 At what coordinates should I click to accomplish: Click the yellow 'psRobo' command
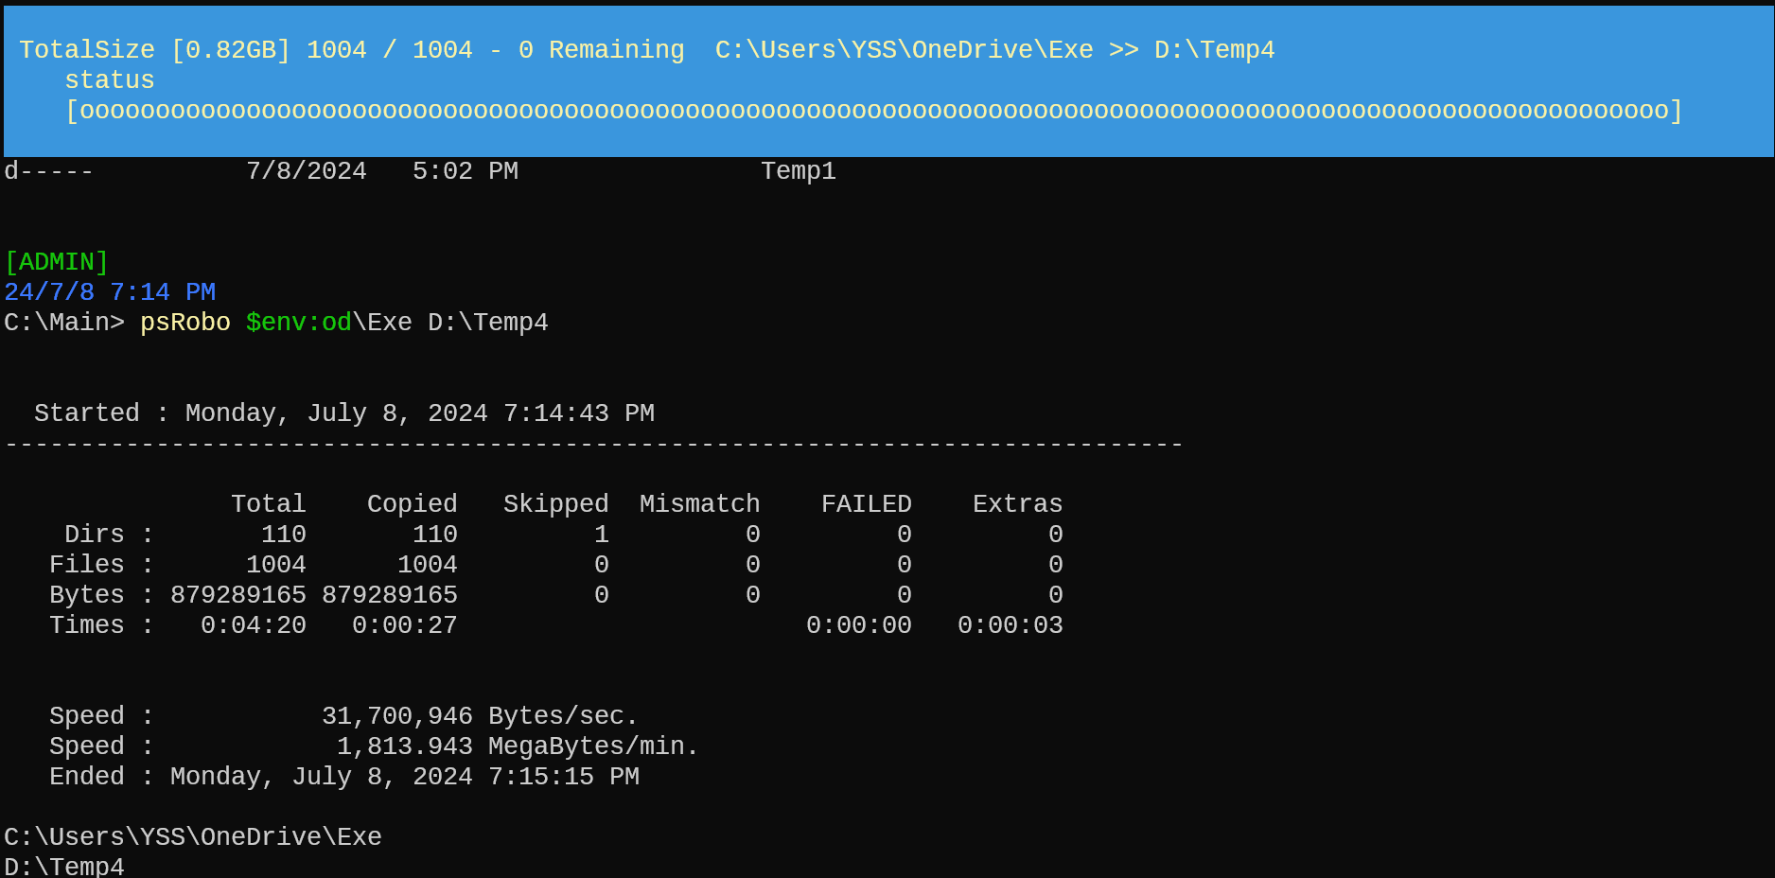click(185, 323)
